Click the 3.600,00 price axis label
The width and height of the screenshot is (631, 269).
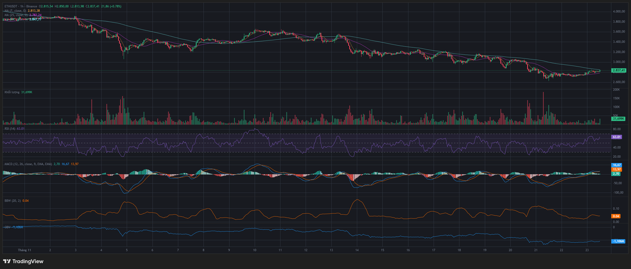[x=619, y=32]
